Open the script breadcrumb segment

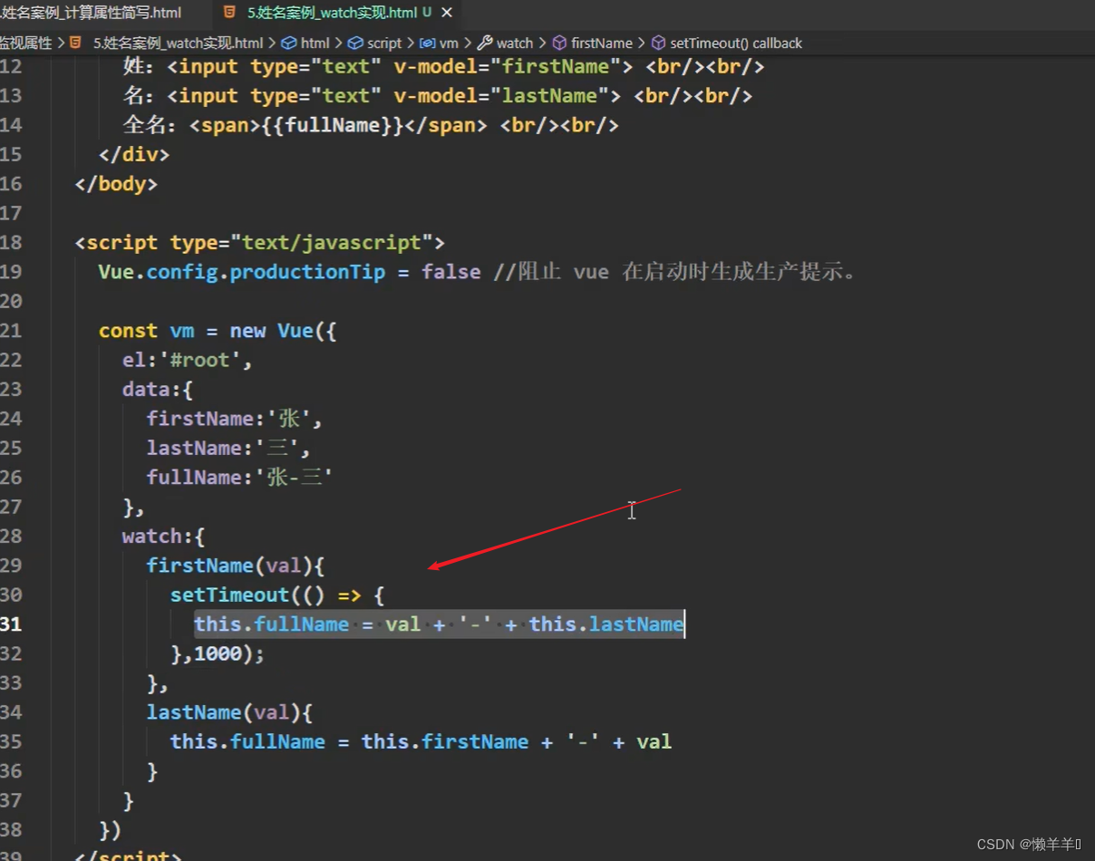384,43
